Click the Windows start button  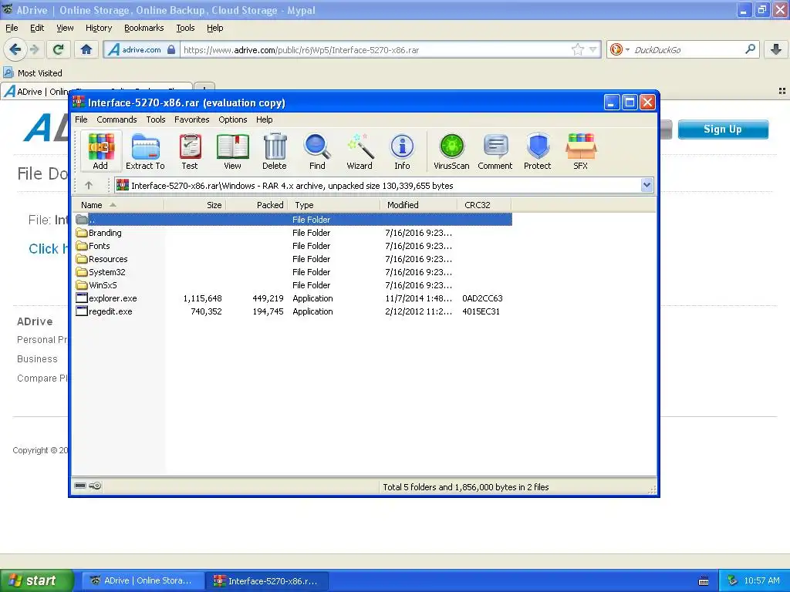[x=36, y=580]
